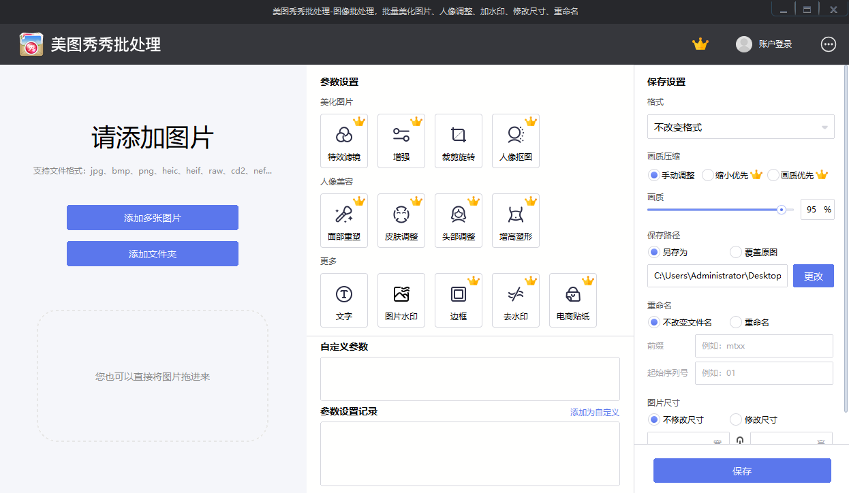Image resolution: width=849 pixels, height=493 pixels.
Task: Select the 文字 text tool
Action: (x=344, y=300)
